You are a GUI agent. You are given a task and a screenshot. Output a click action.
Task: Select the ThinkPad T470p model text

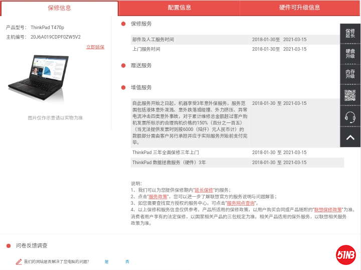47,28
